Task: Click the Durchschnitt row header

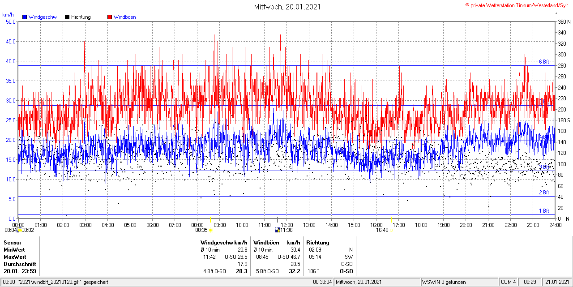Action: click(x=20, y=264)
